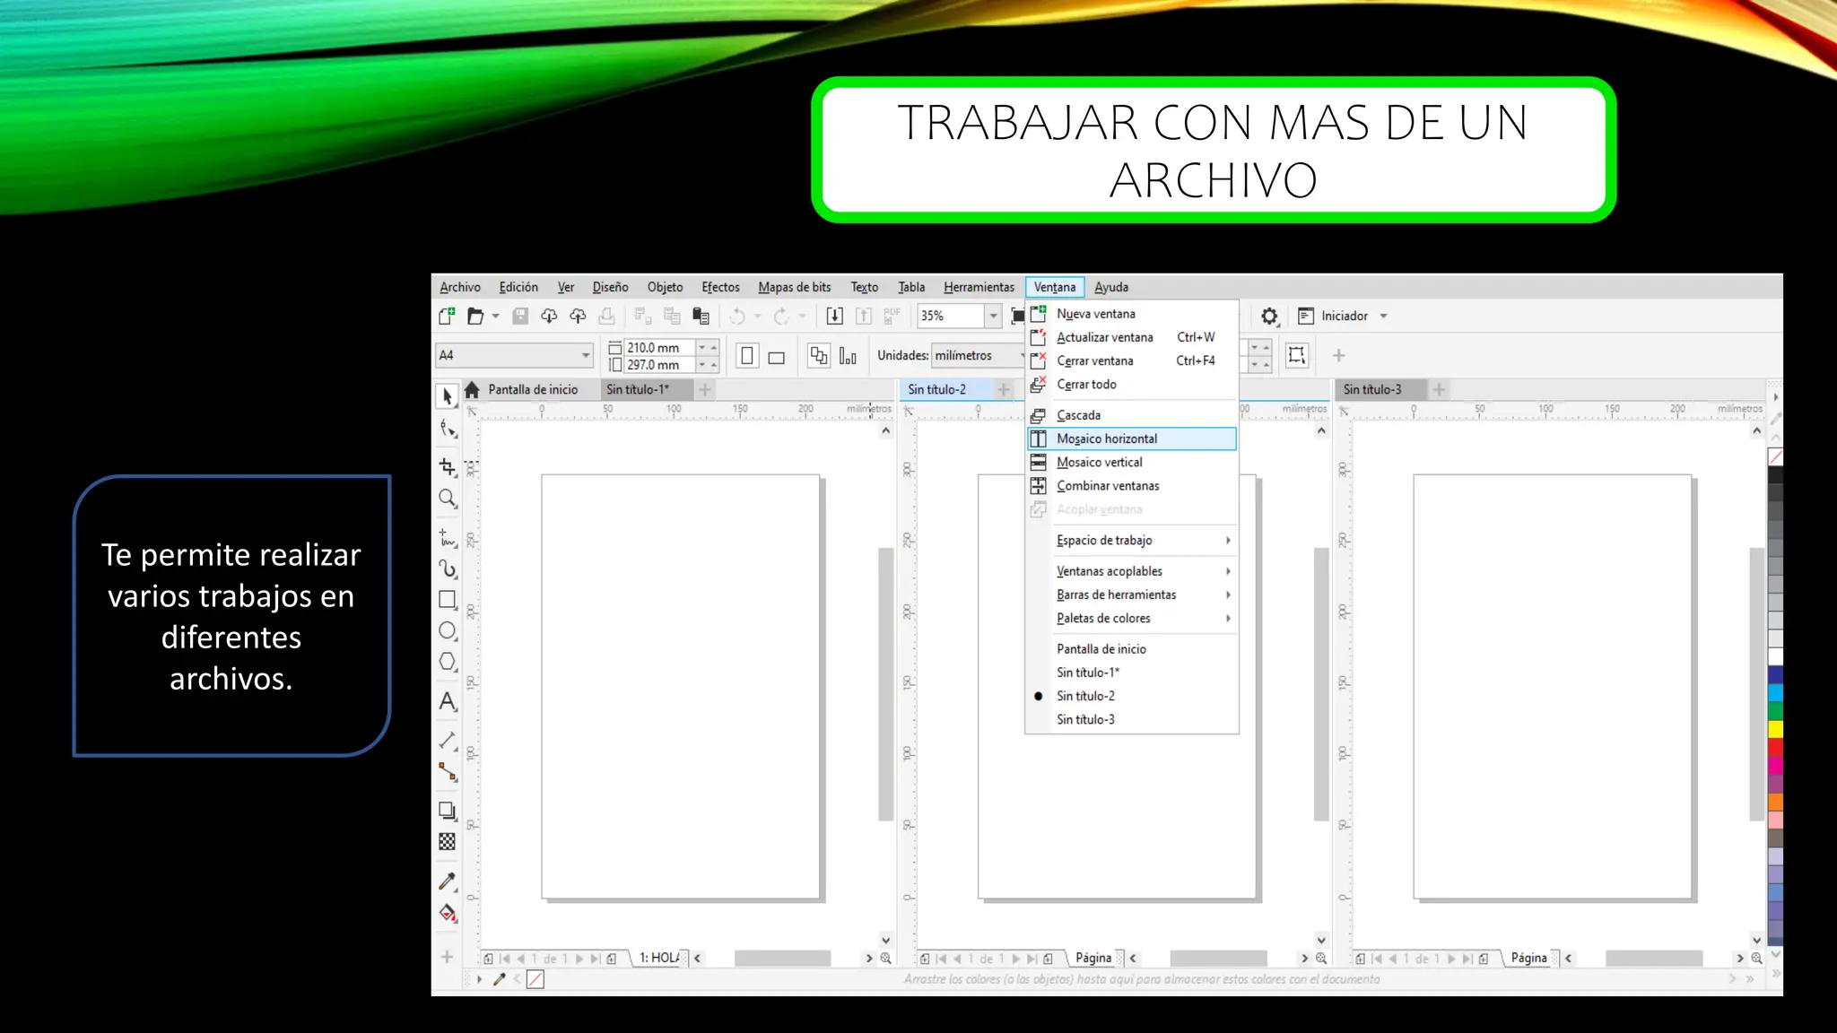
Task: Open the Archivo menu
Action: coord(460,287)
